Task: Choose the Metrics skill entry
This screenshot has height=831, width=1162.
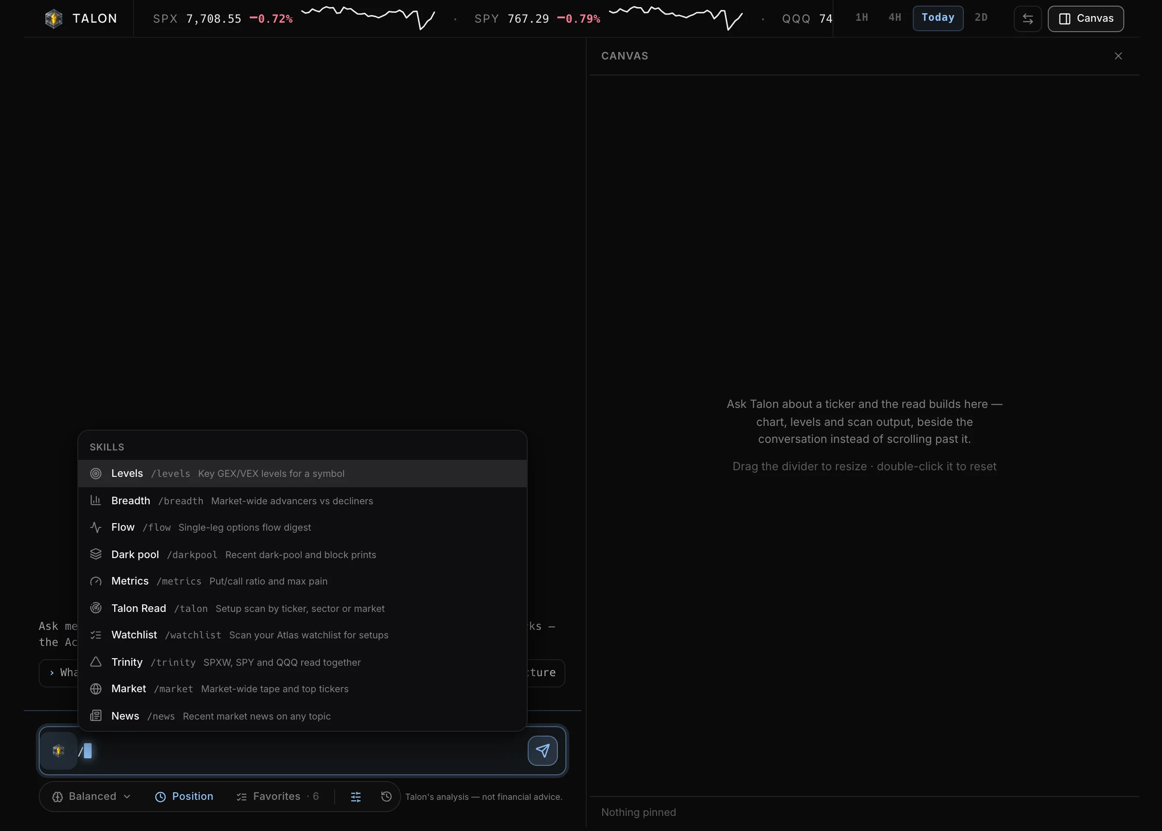Action: click(x=302, y=581)
